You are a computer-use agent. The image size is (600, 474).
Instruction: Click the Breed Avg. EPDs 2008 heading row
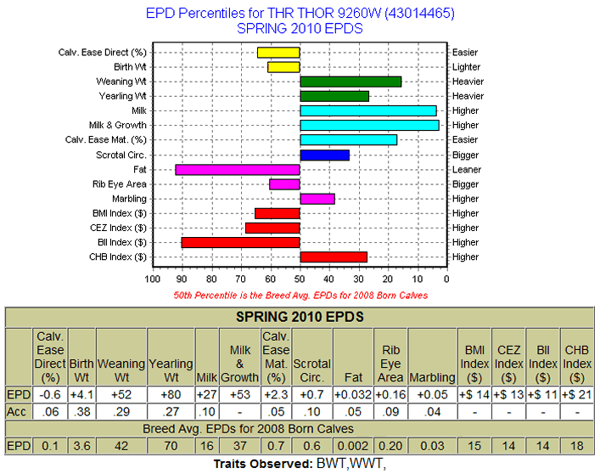[300, 429]
